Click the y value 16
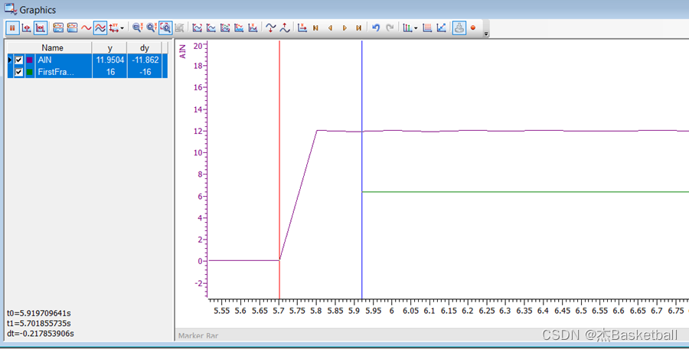The width and height of the screenshot is (689, 349). point(110,72)
